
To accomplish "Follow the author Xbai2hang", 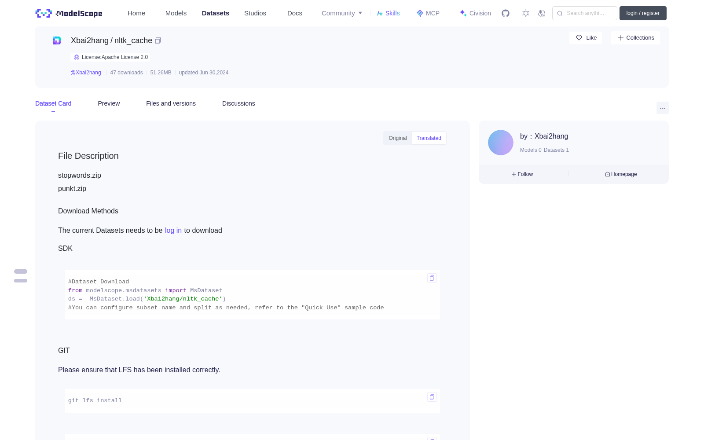I will tap(522, 174).
